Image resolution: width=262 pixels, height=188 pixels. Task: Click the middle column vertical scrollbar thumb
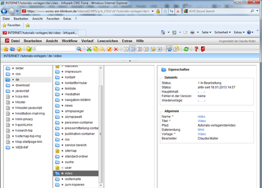point(101,134)
